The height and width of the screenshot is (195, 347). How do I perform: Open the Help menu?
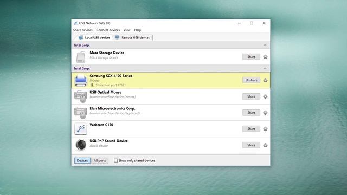(137, 30)
